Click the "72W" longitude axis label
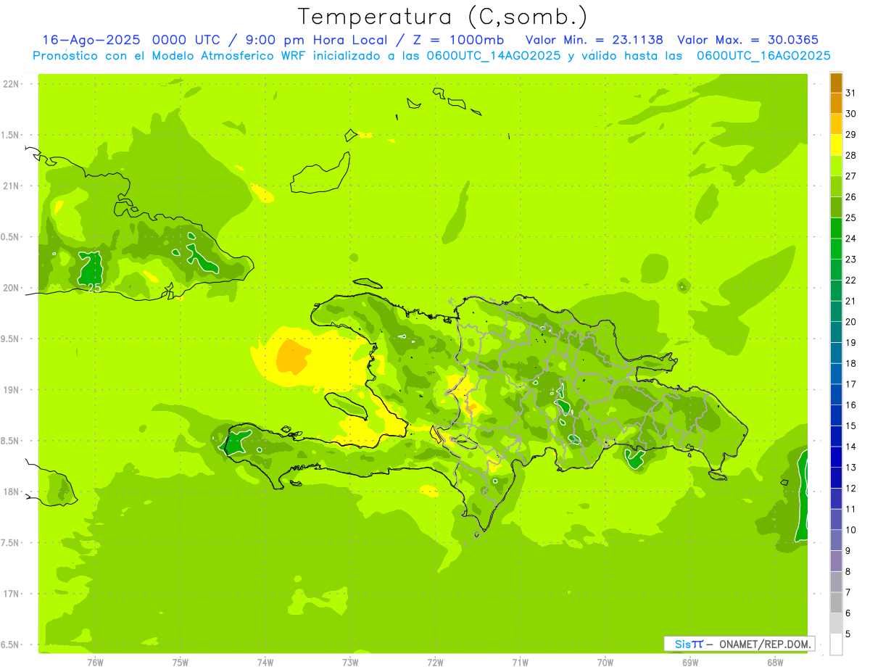 [435, 663]
